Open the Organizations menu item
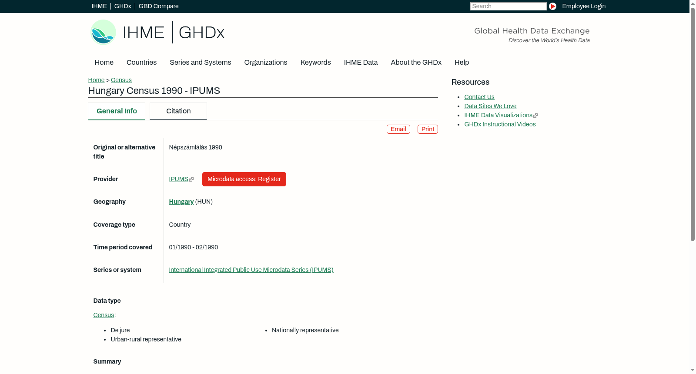Viewport: 696px width, 374px height. [266, 63]
